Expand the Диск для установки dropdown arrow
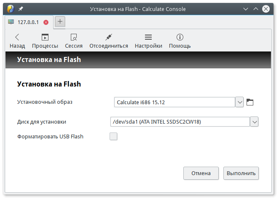 pos(254,122)
